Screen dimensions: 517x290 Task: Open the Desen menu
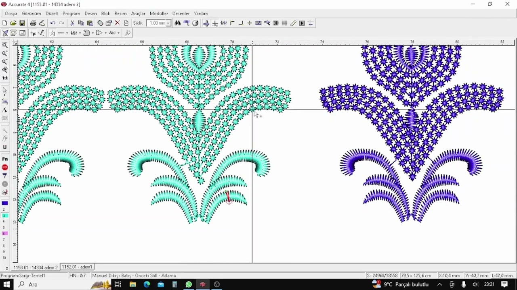(90, 13)
